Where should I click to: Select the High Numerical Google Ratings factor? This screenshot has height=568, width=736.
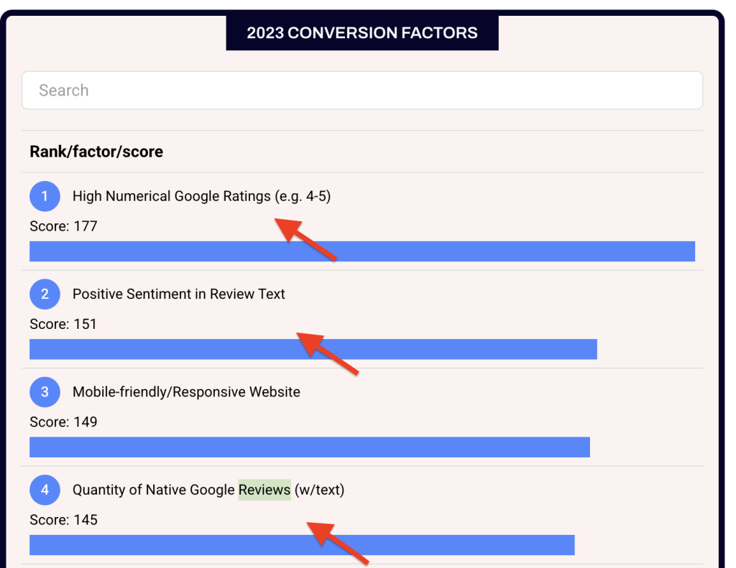pos(201,196)
